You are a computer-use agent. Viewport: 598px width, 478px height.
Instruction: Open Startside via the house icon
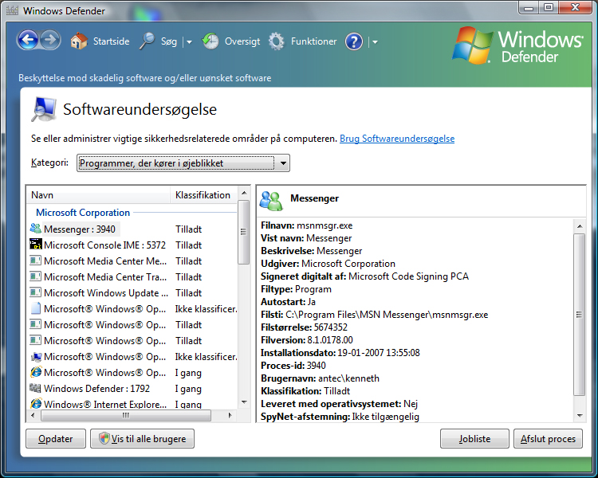(x=79, y=41)
